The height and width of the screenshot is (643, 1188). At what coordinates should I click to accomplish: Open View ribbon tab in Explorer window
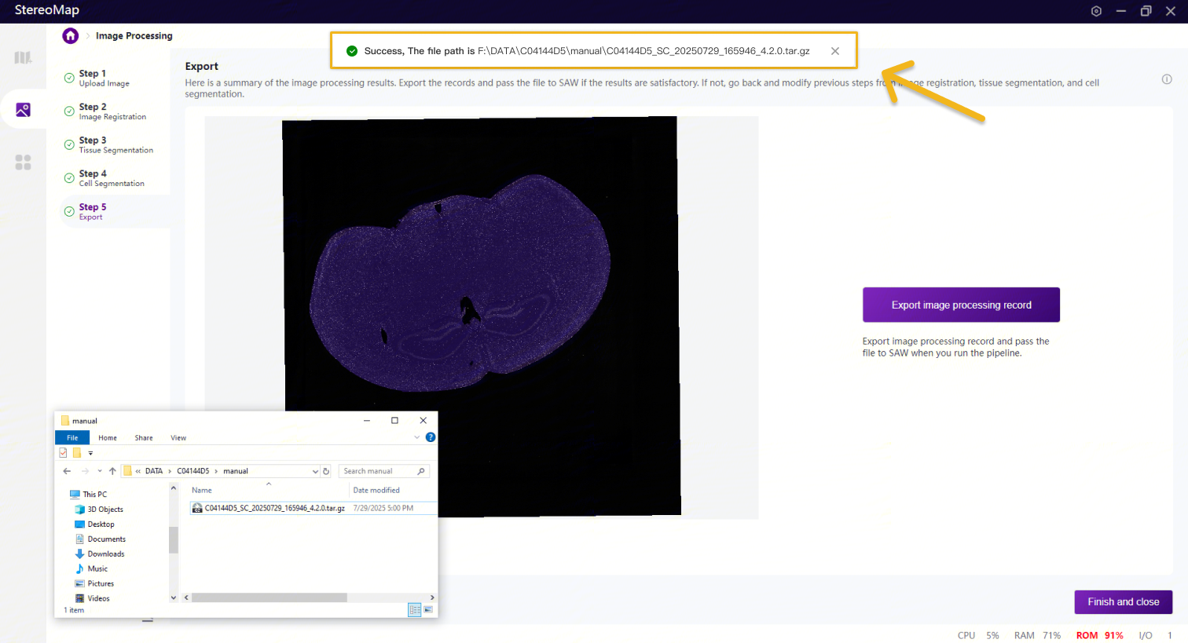coord(178,438)
